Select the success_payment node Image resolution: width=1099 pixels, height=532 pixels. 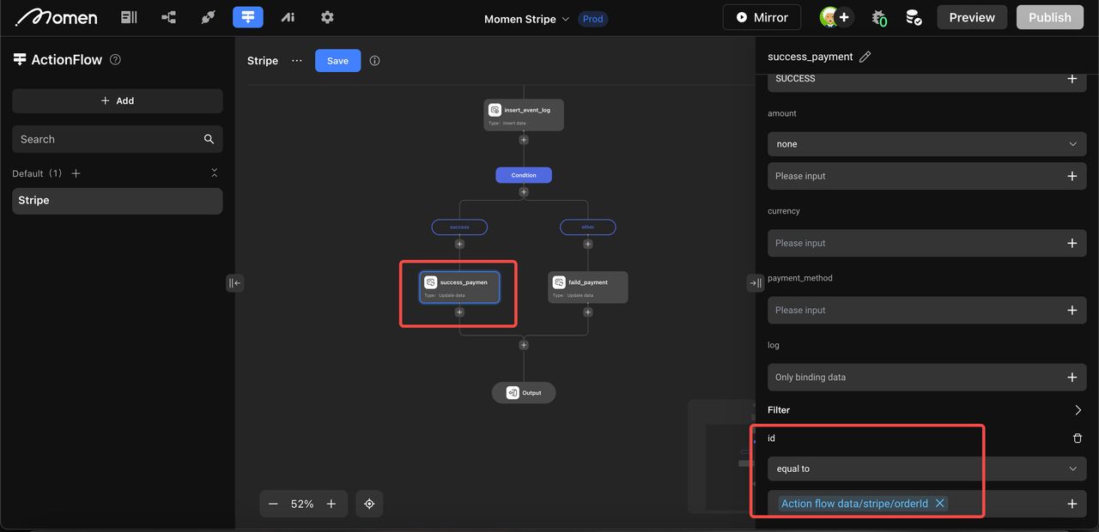click(459, 287)
